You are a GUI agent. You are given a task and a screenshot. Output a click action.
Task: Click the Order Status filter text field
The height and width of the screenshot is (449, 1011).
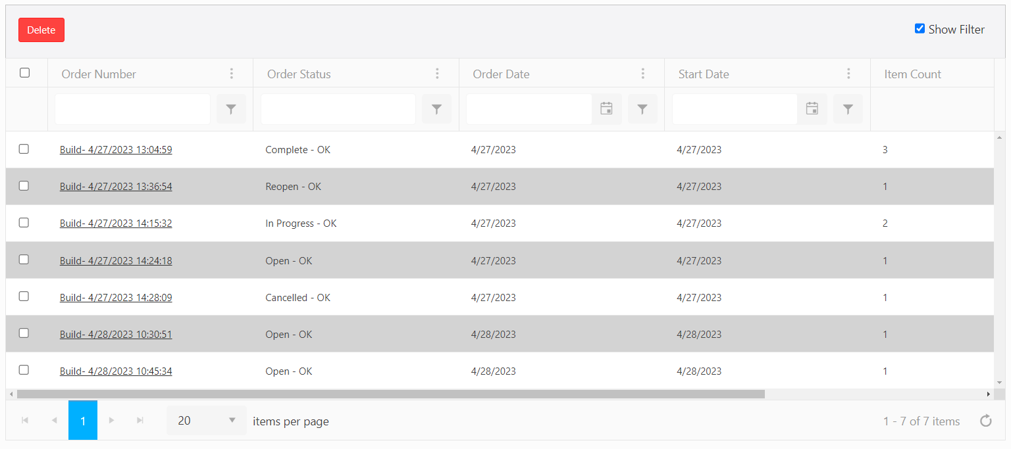click(338, 109)
